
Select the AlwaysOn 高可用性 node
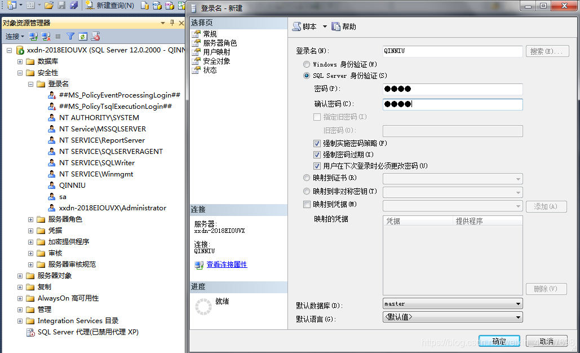(x=68, y=298)
